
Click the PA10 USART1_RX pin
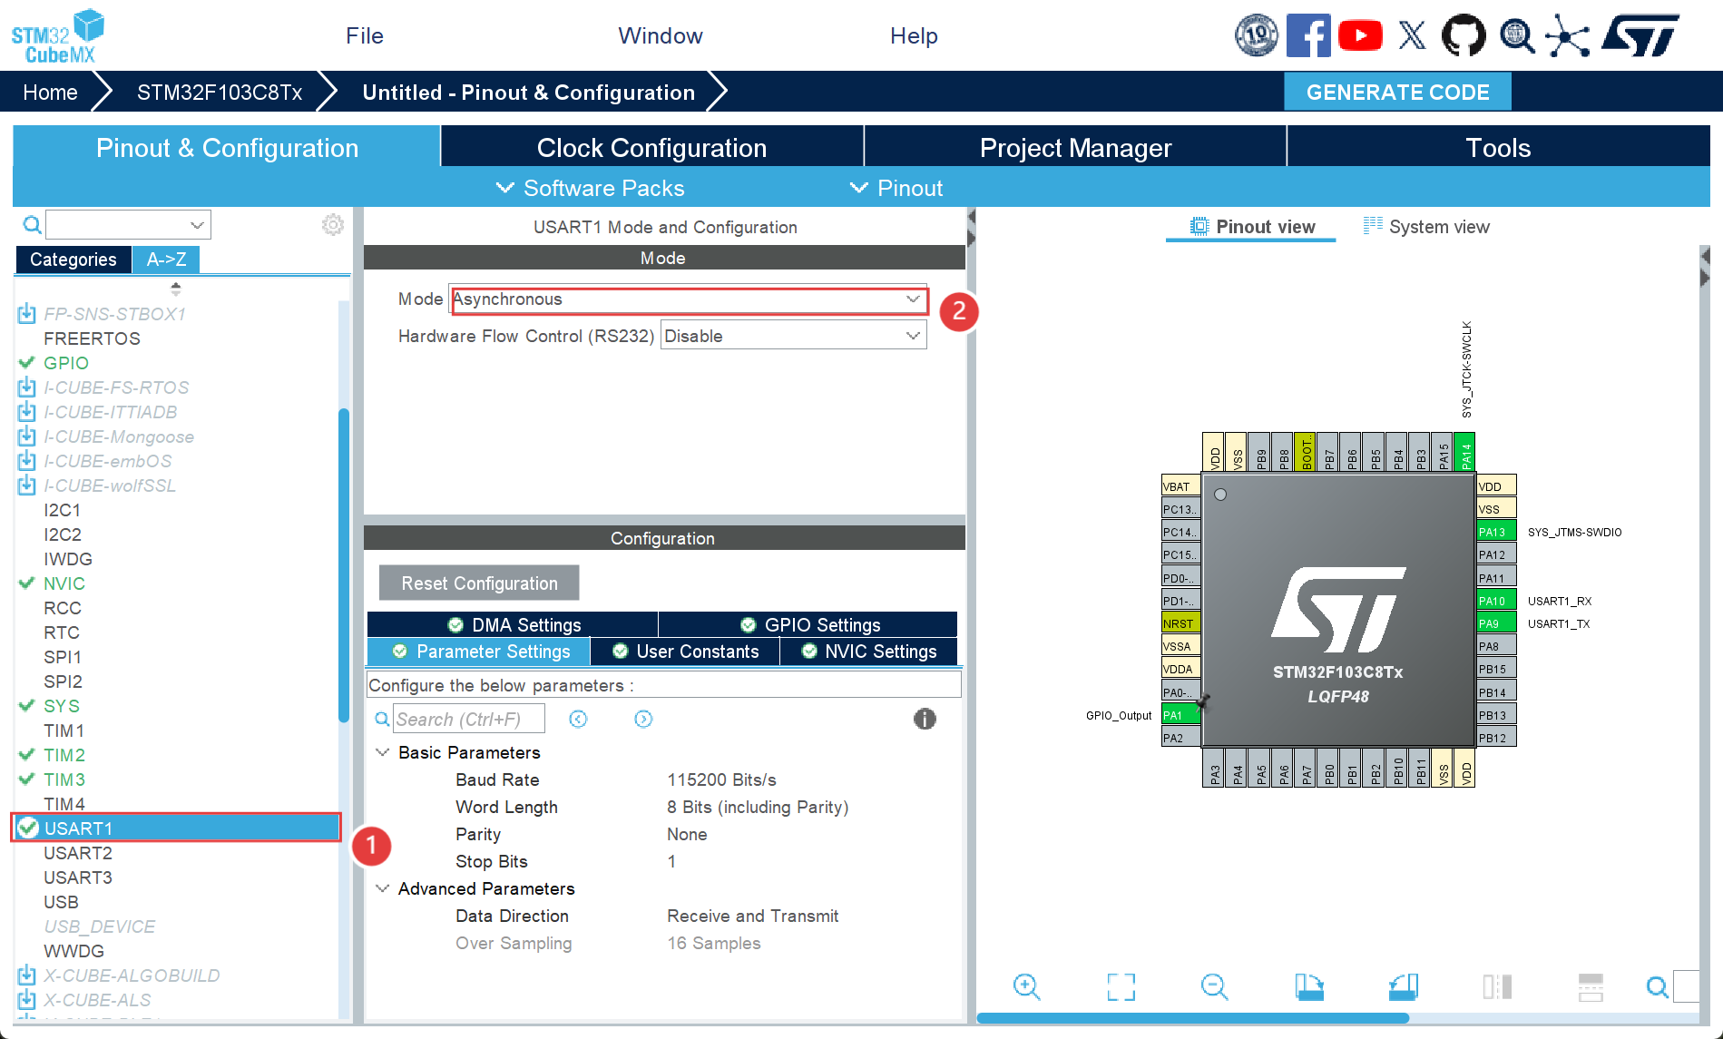[1496, 601]
